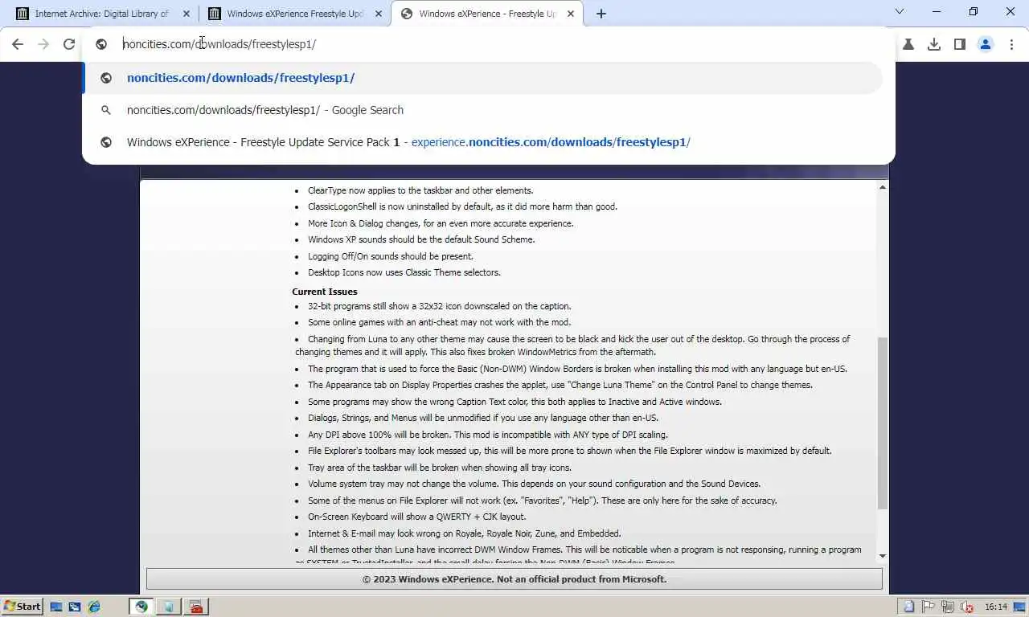This screenshot has height=617, width=1029.
Task: Click the page scrollbar down arrow
Action: tap(883, 556)
